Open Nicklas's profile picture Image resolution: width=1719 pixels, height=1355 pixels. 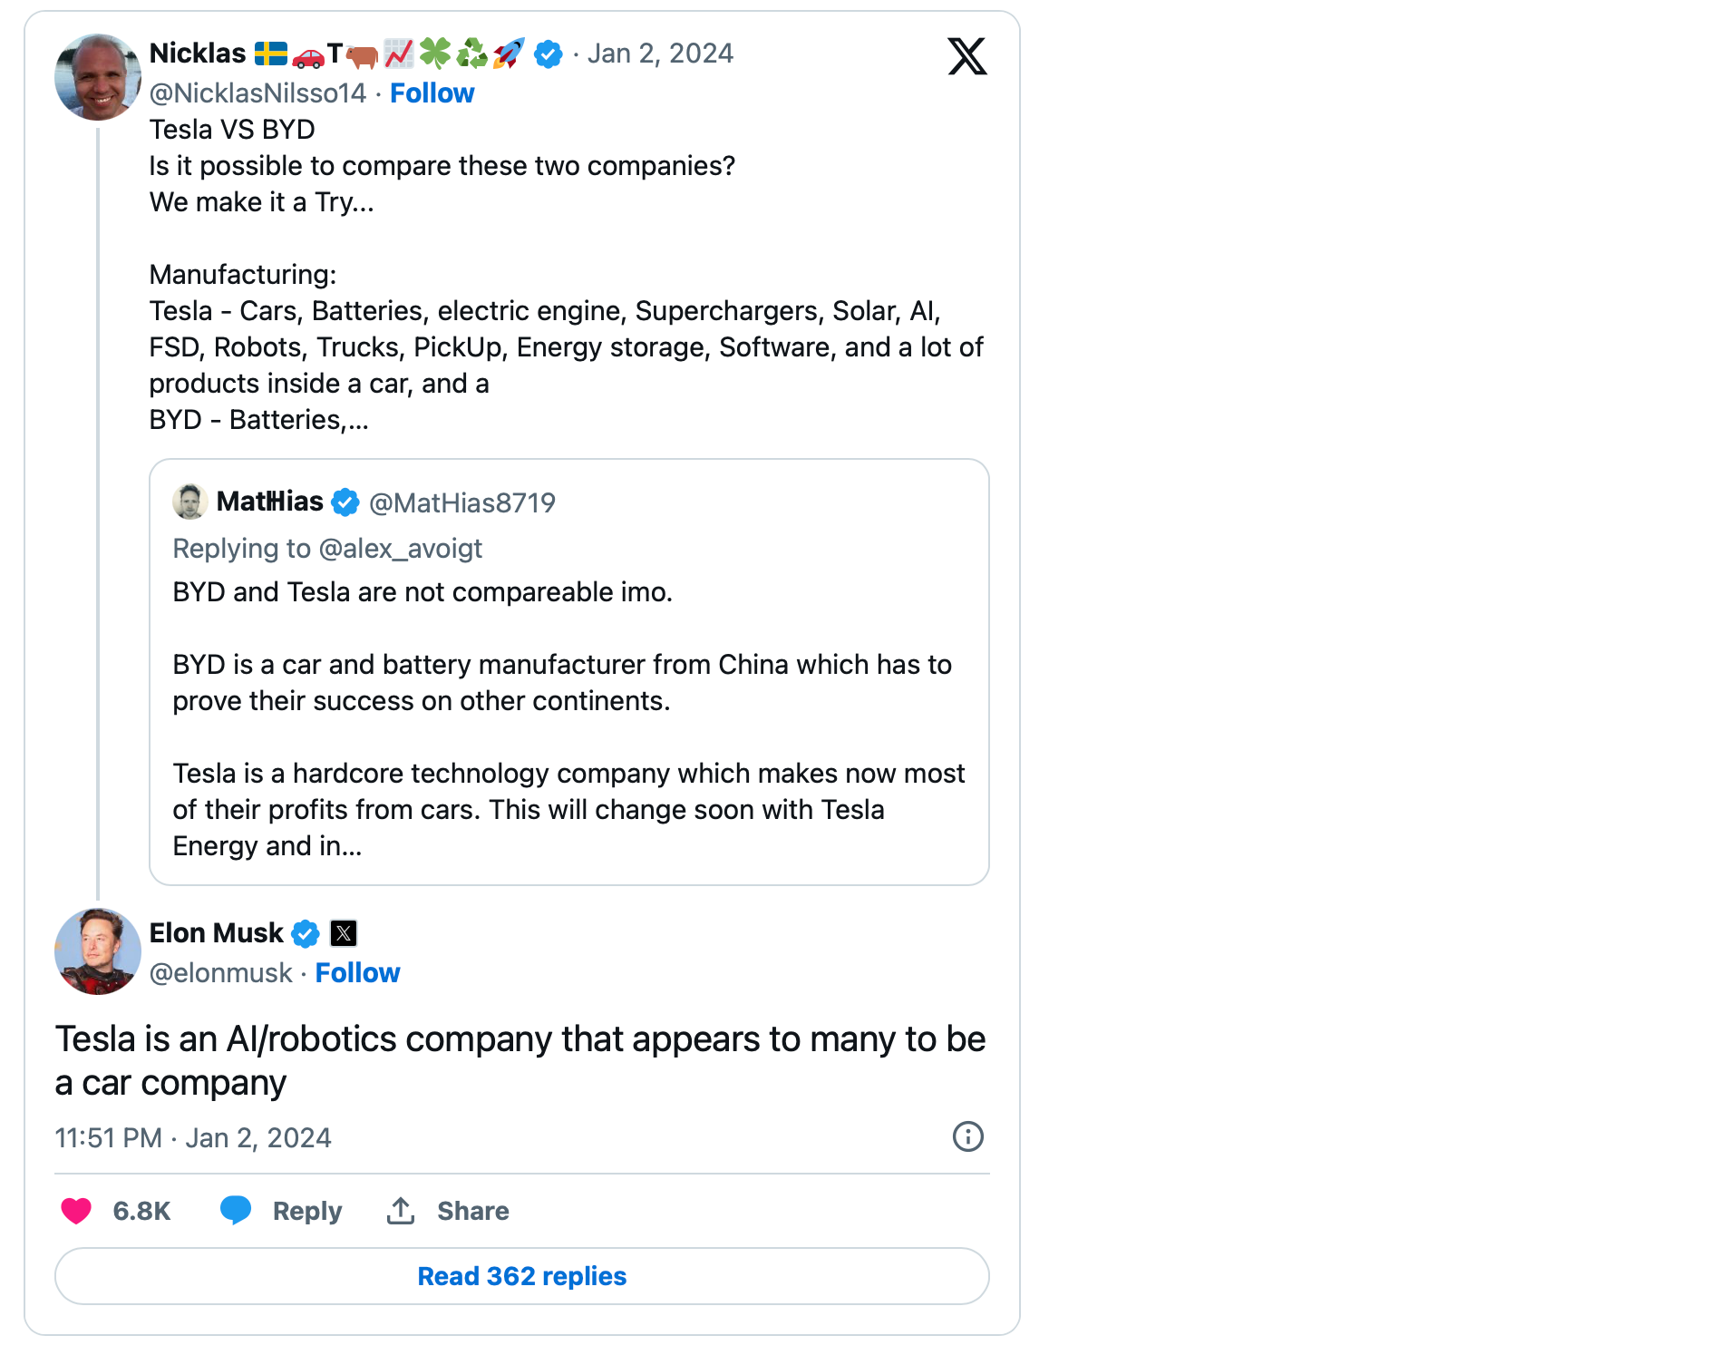(97, 77)
